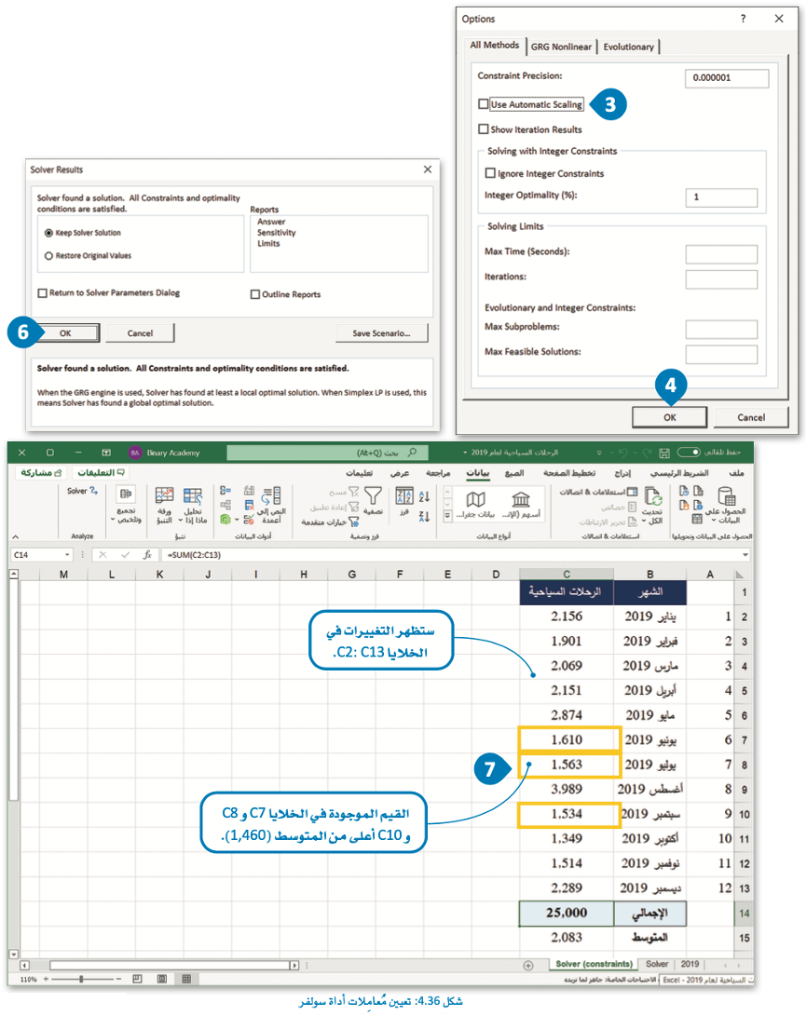
Task: Collapse the ribbon with the chevron
Action: tap(16, 536)
